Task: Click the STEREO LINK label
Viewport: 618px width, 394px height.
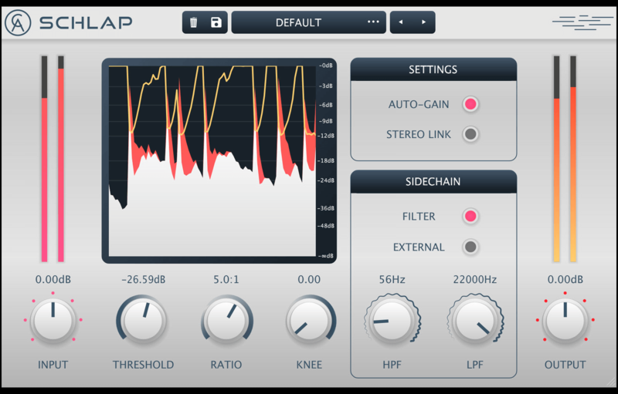Action: [418, 134]
